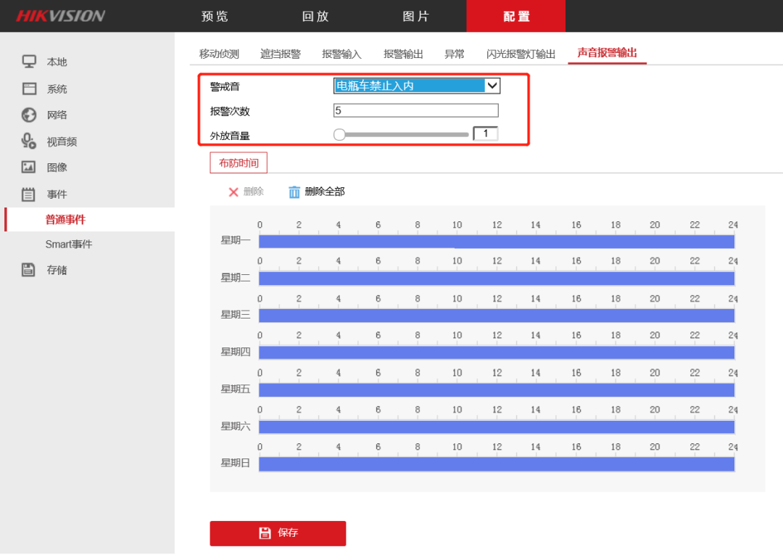The width and height of the screenshot is (783, 555).
Task: Click the system icon beside 系统
Action: pos(29,89)
